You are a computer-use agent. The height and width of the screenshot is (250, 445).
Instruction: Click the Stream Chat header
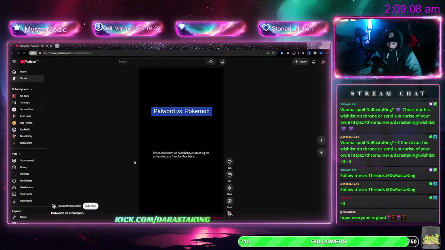click(388, 94)
